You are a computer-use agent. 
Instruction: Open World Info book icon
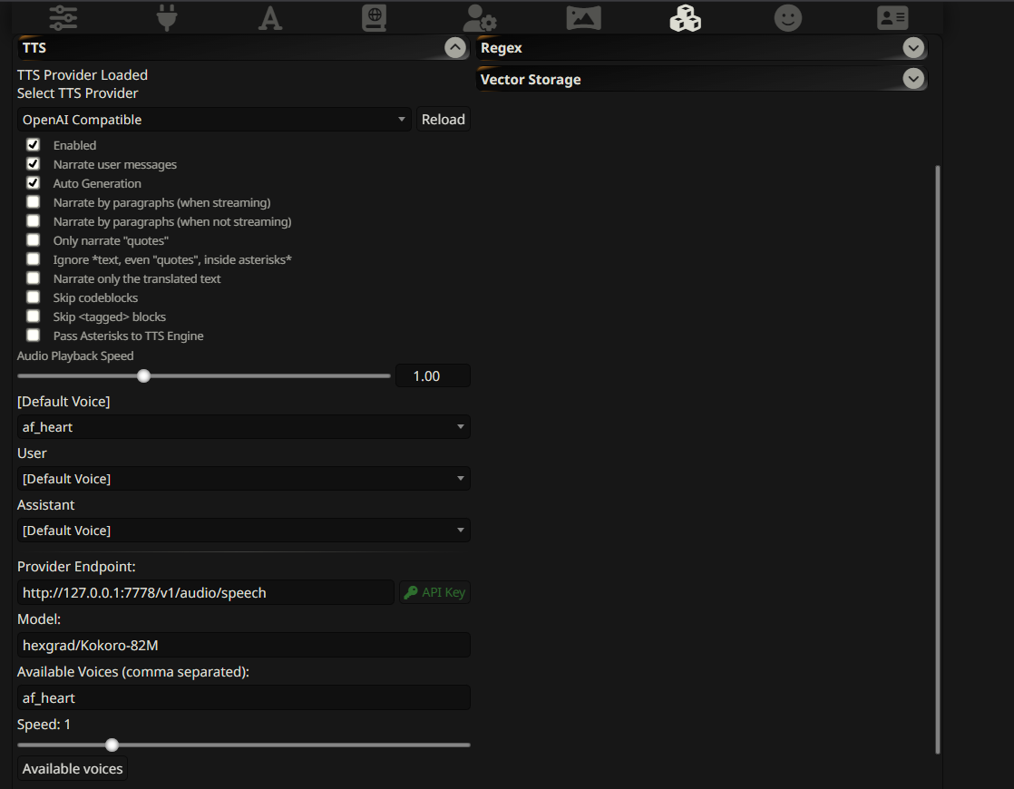point(373,17)
